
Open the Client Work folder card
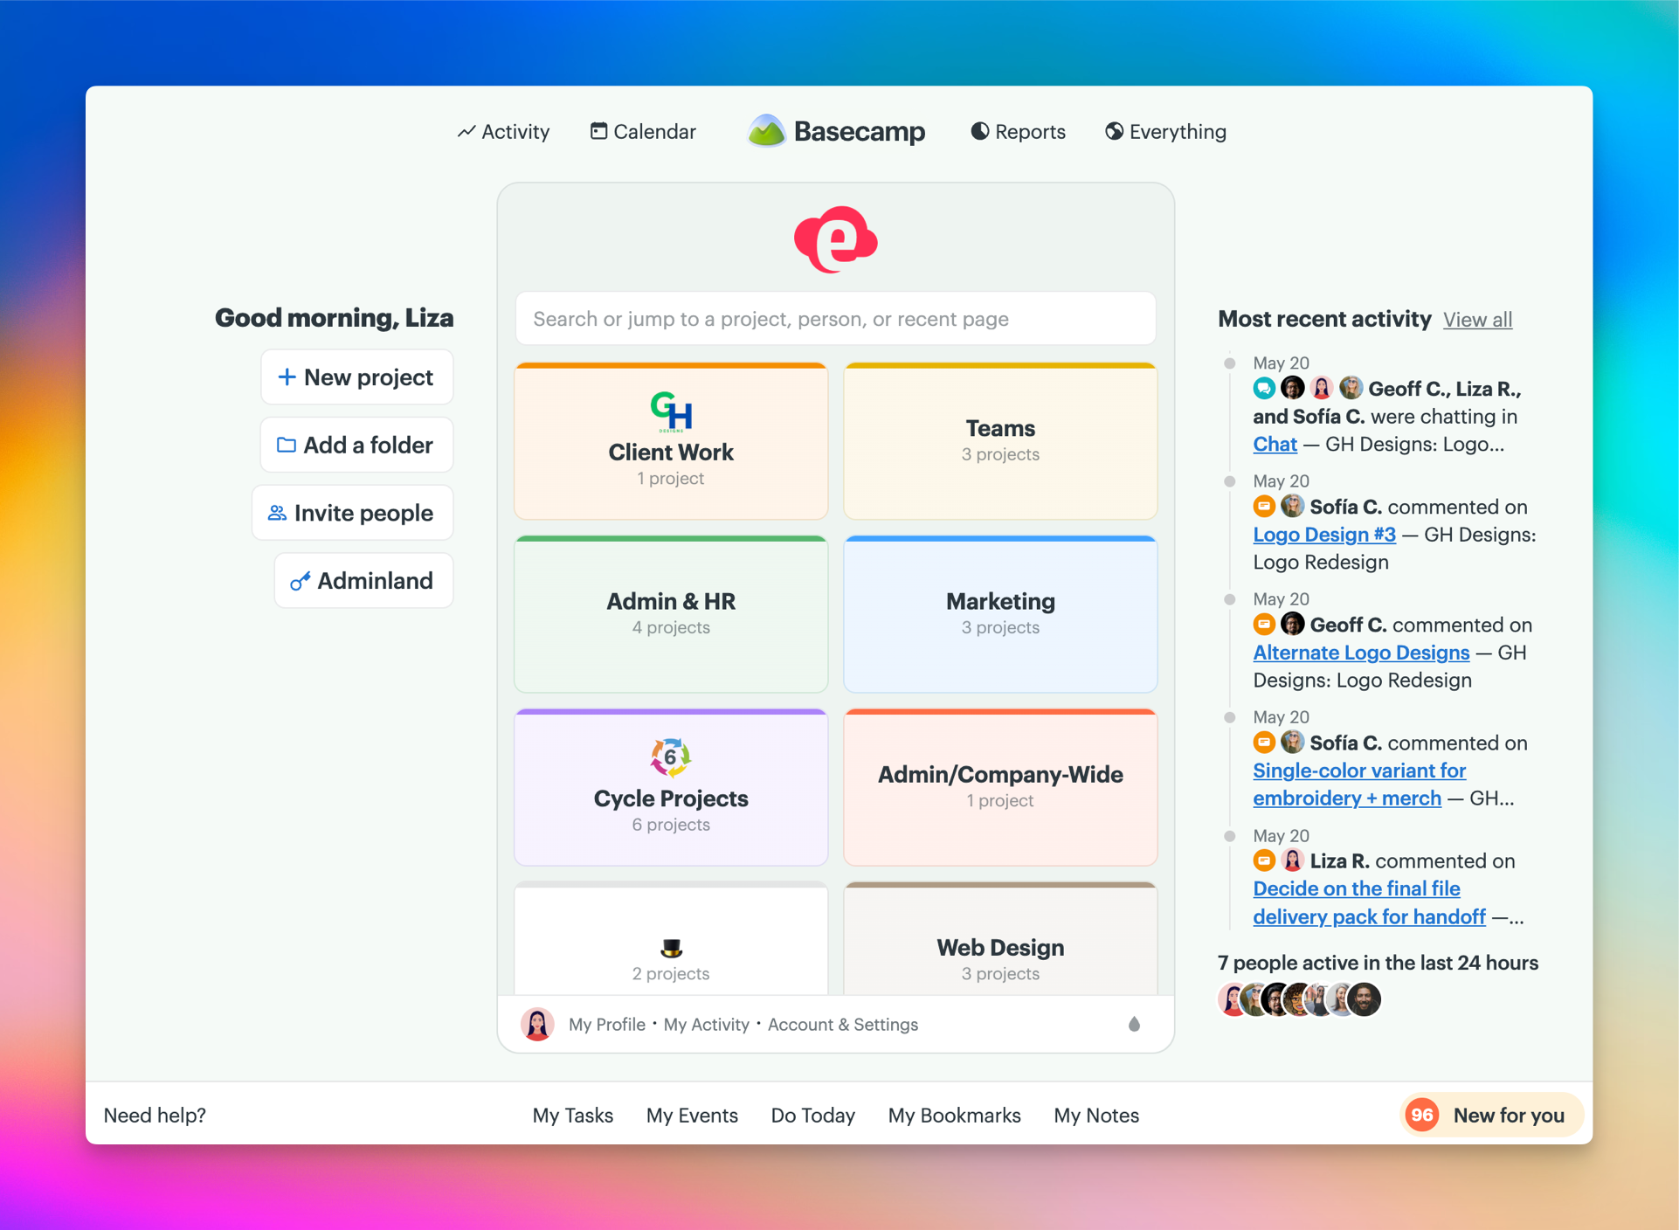(671, 441)
